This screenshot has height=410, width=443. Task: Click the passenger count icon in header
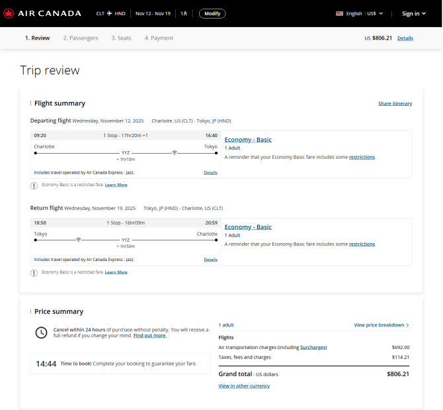tap(184, 13)
